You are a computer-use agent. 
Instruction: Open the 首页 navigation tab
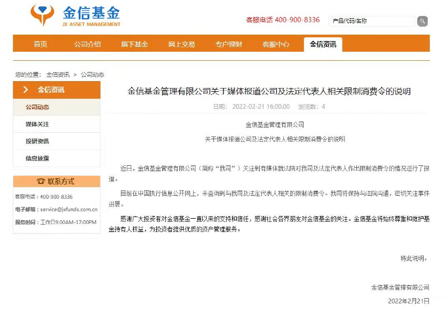point(41,44)
